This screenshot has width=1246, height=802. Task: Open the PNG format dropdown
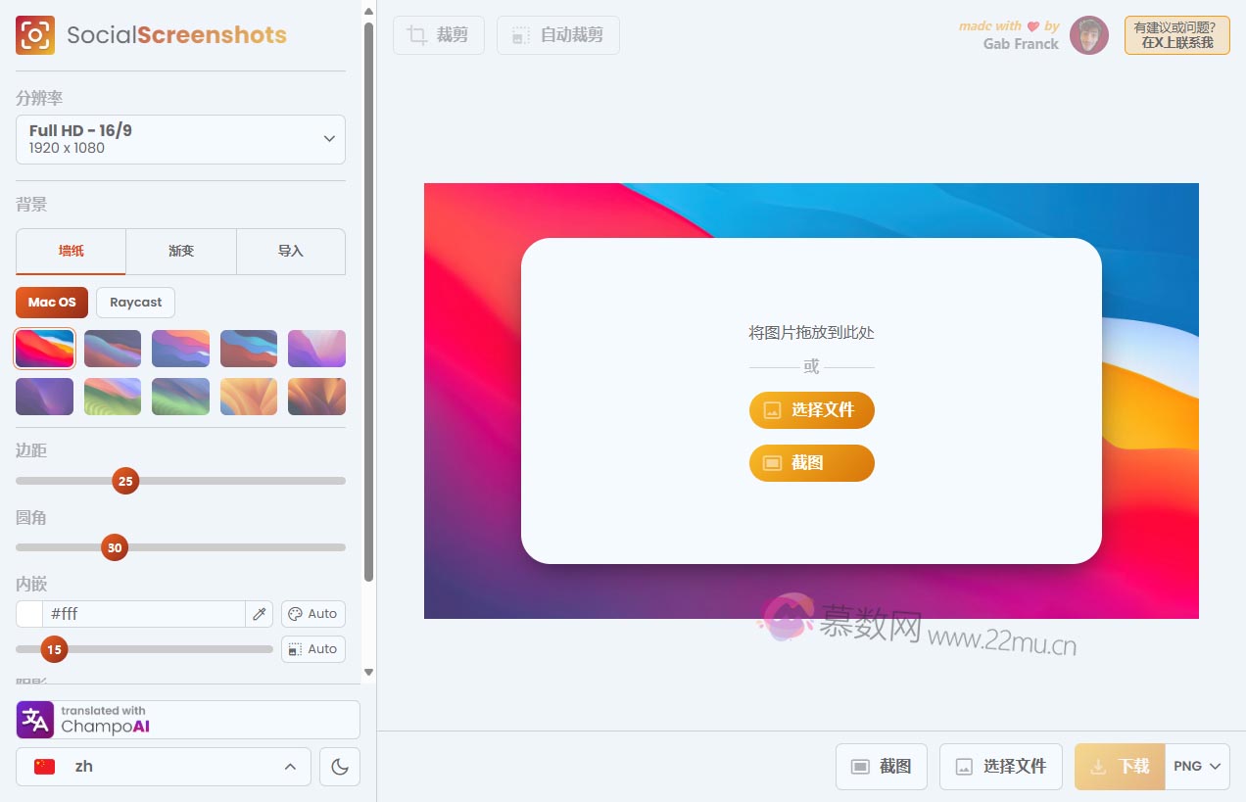1198,767
